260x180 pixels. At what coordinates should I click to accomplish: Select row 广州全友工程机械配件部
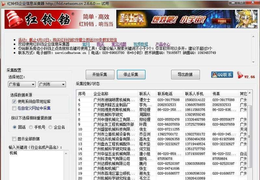click(x=162, y=125)
